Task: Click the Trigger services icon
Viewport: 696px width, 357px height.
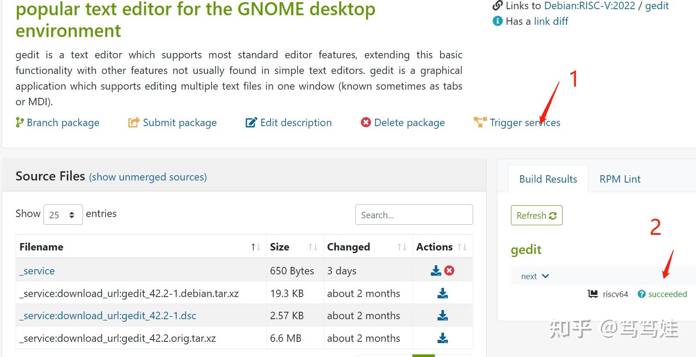Action: [x=480, y=123]
